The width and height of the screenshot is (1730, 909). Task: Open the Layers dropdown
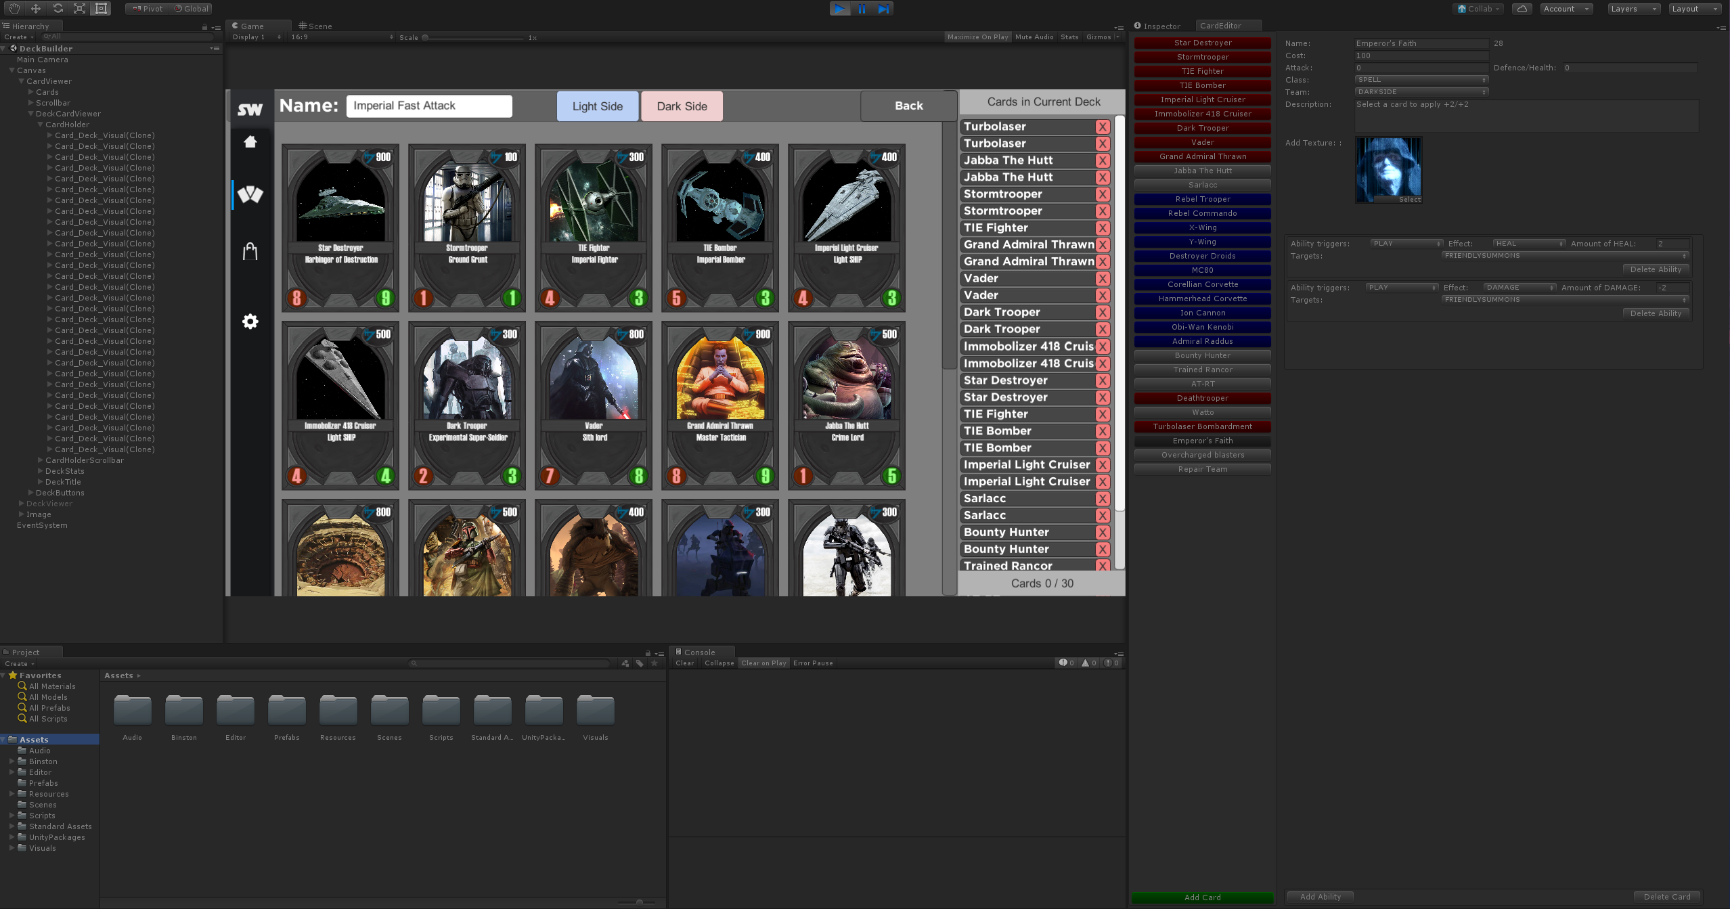1633,9
